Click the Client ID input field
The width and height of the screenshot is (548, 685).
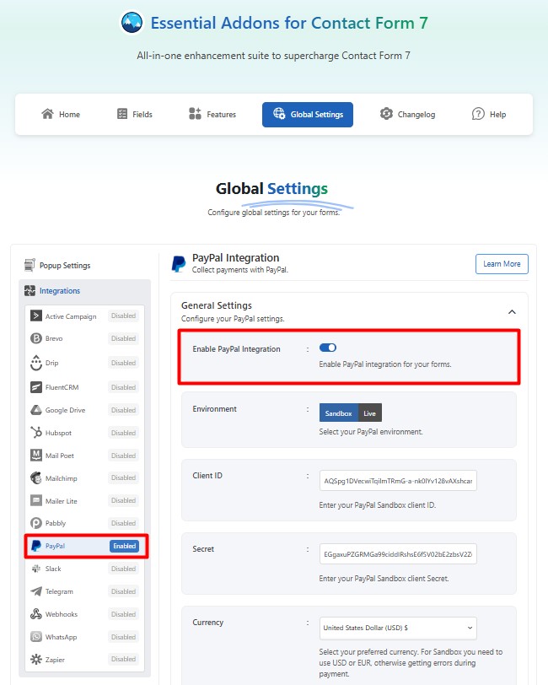click(398, 481)
